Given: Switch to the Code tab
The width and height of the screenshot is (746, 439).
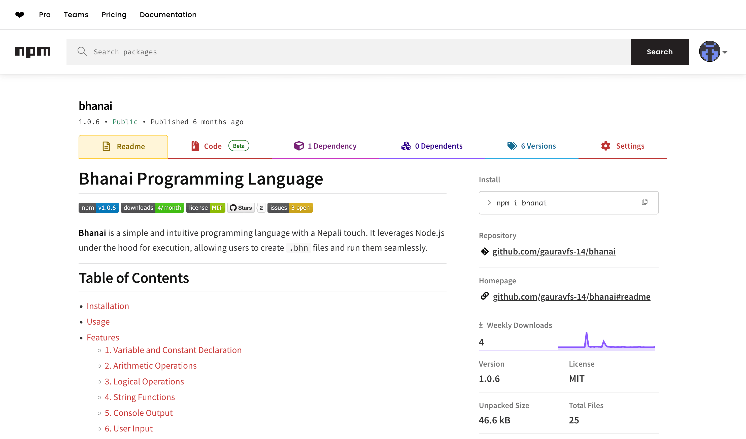Looking at the screenshot, I should pyautogui.click(x=220, y=146).
